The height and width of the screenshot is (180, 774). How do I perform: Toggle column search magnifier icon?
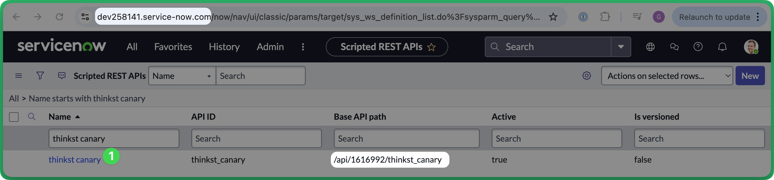coord(31,117)
